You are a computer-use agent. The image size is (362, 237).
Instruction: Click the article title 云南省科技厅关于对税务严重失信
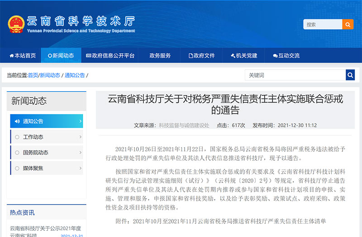[x=225, y=104]
